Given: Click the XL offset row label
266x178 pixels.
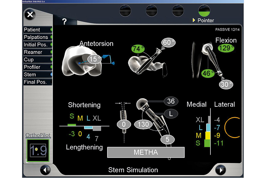Looking at the screenshot, I should tap(200, 120).
